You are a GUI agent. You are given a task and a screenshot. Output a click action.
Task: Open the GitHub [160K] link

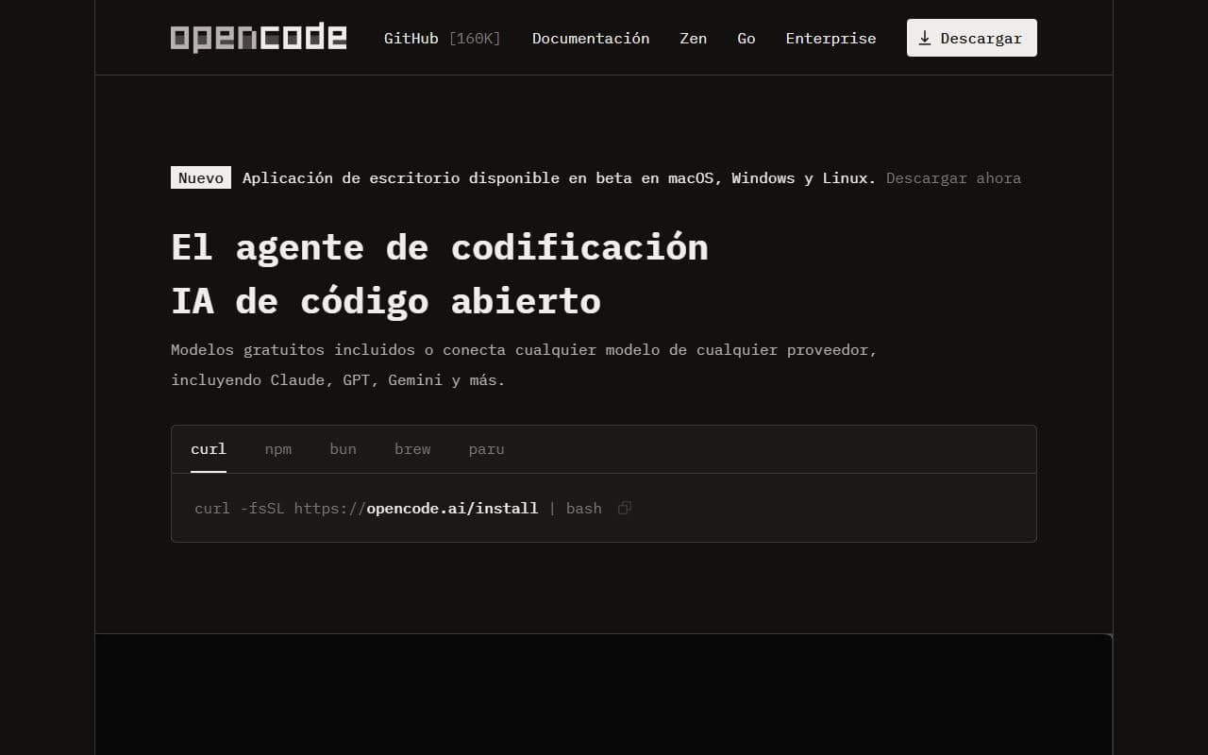pyautogui.click(x=443, y=39)
